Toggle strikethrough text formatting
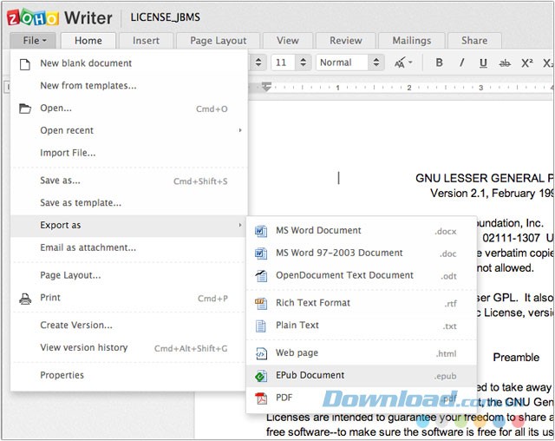 point(505,63)
